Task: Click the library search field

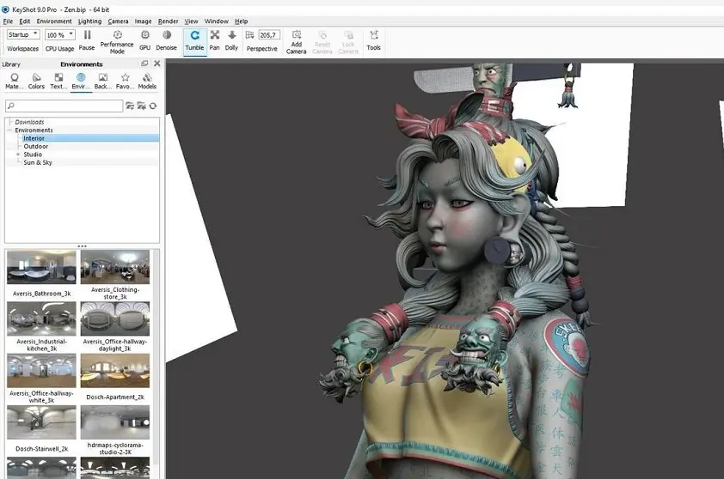Action: [64, 106]
